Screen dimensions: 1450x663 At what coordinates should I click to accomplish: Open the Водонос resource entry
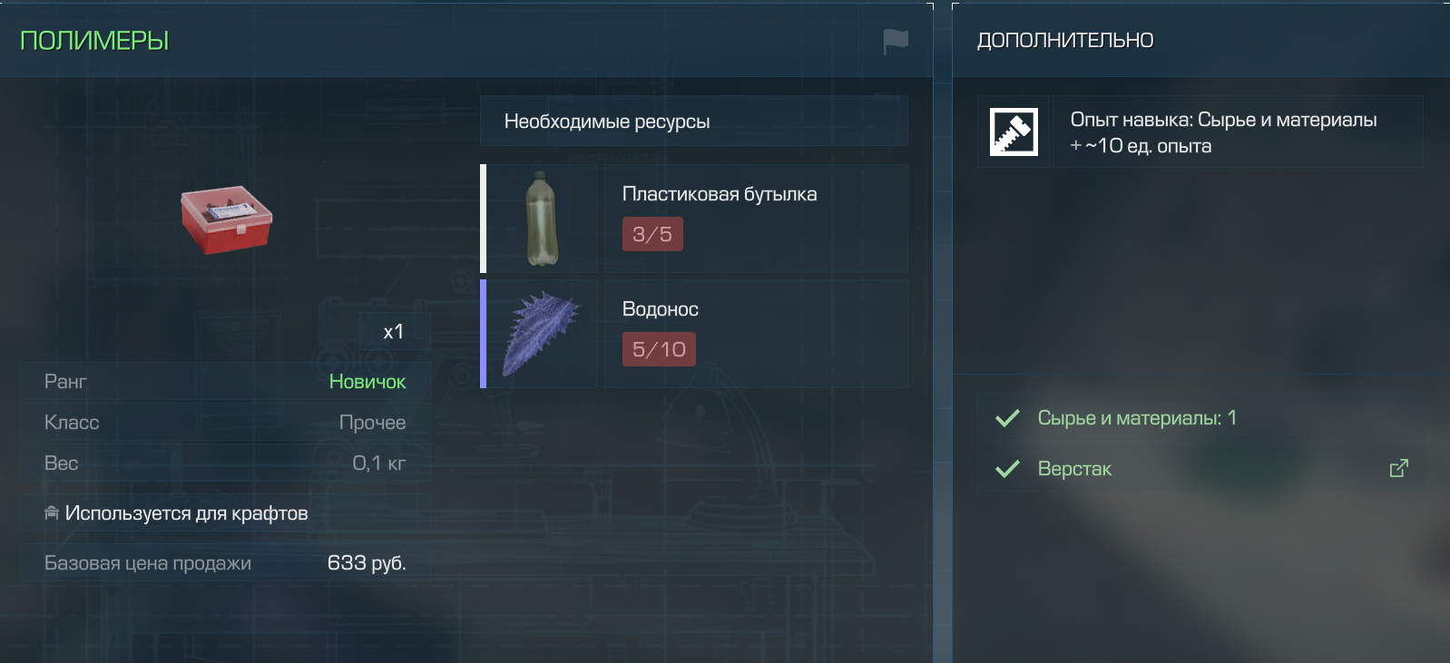tap(694, 334)
